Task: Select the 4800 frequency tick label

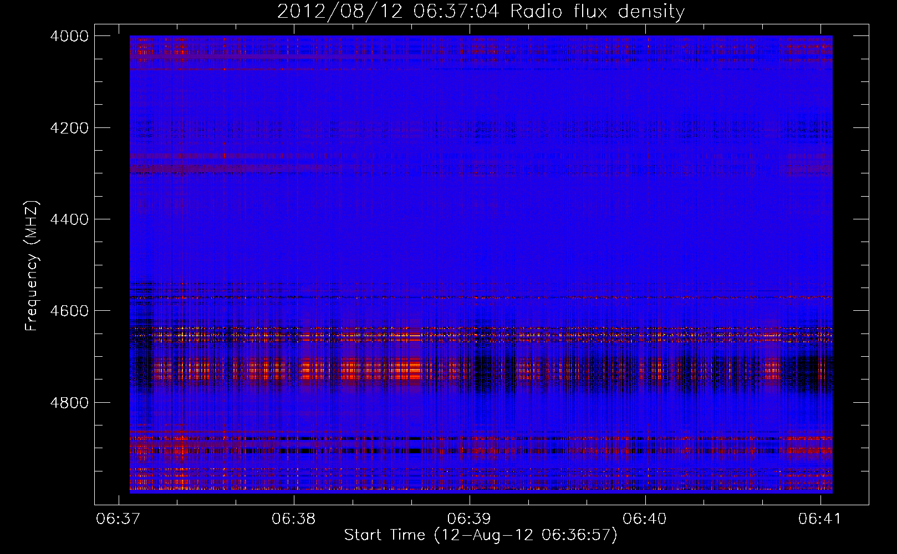Action: coord(69,403)
